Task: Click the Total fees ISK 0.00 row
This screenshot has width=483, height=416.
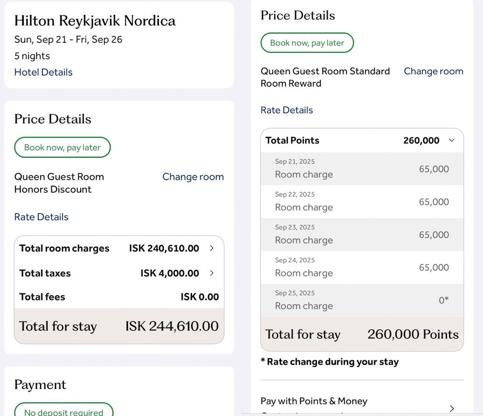Action: click(119, 297)
